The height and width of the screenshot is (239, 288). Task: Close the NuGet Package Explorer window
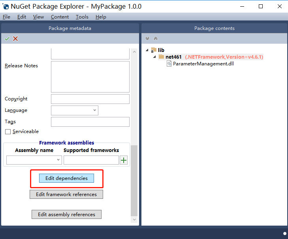click(280, 6)
